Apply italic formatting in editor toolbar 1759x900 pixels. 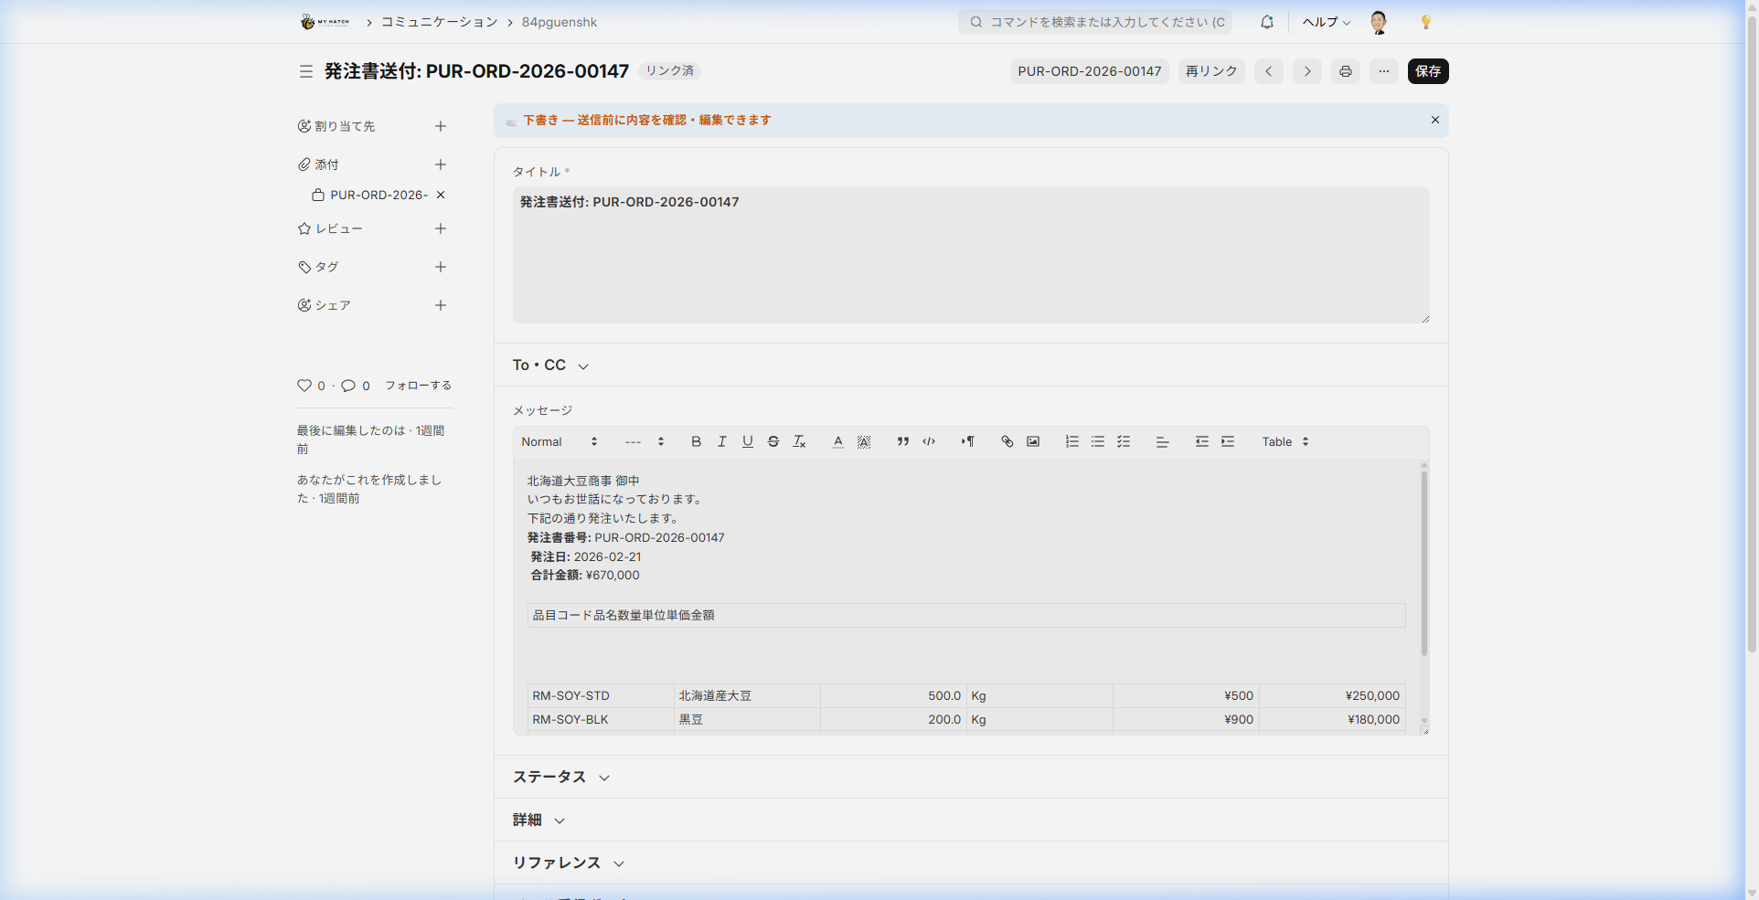tap(721, 441)
